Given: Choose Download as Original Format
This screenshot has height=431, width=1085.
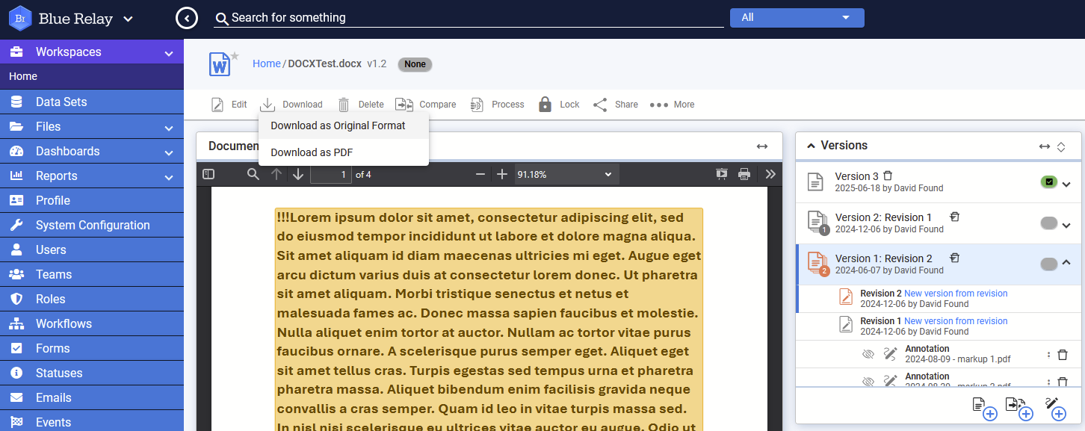Looking at the screenshot, I should click(344, 125).
